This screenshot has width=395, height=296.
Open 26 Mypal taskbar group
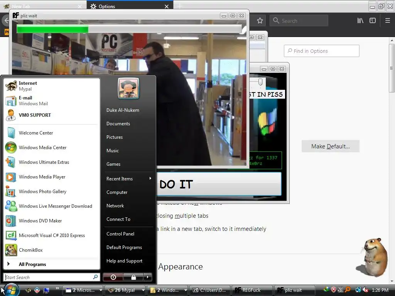[x=125, y=290]
